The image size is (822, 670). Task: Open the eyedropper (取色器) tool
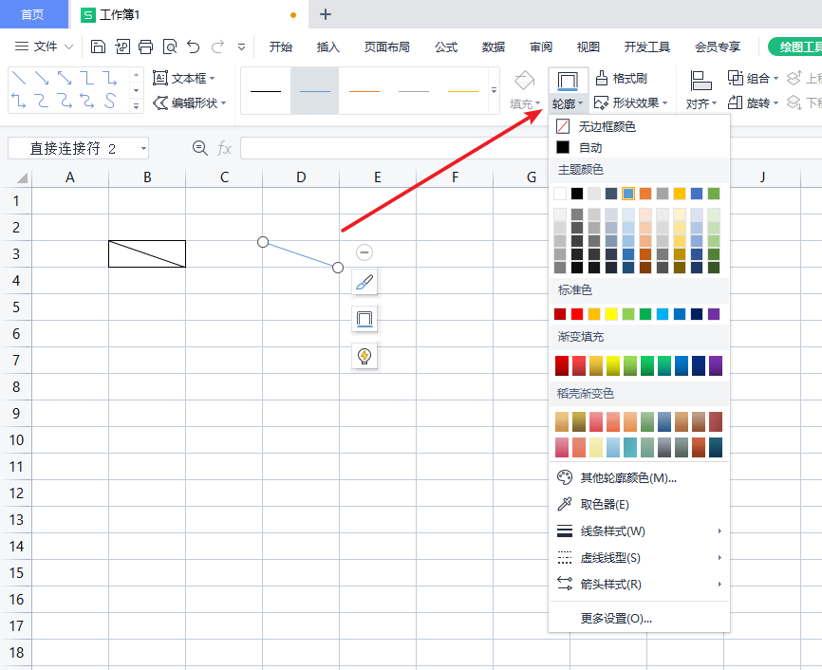coord(604,505)
